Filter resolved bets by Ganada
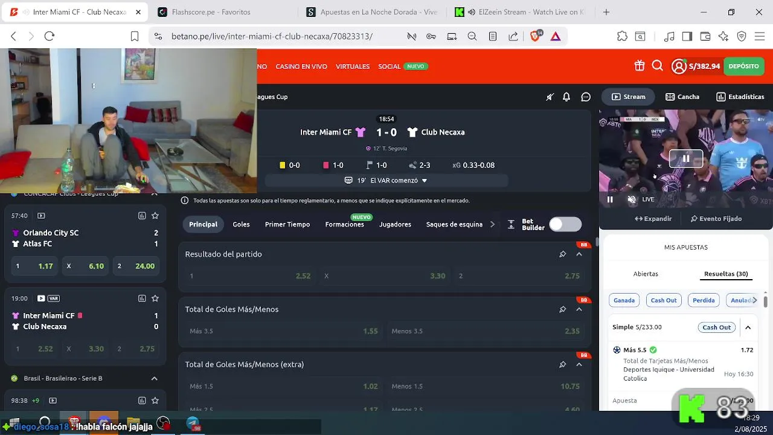Screen dimensions: 773x435 coord(624,300)
